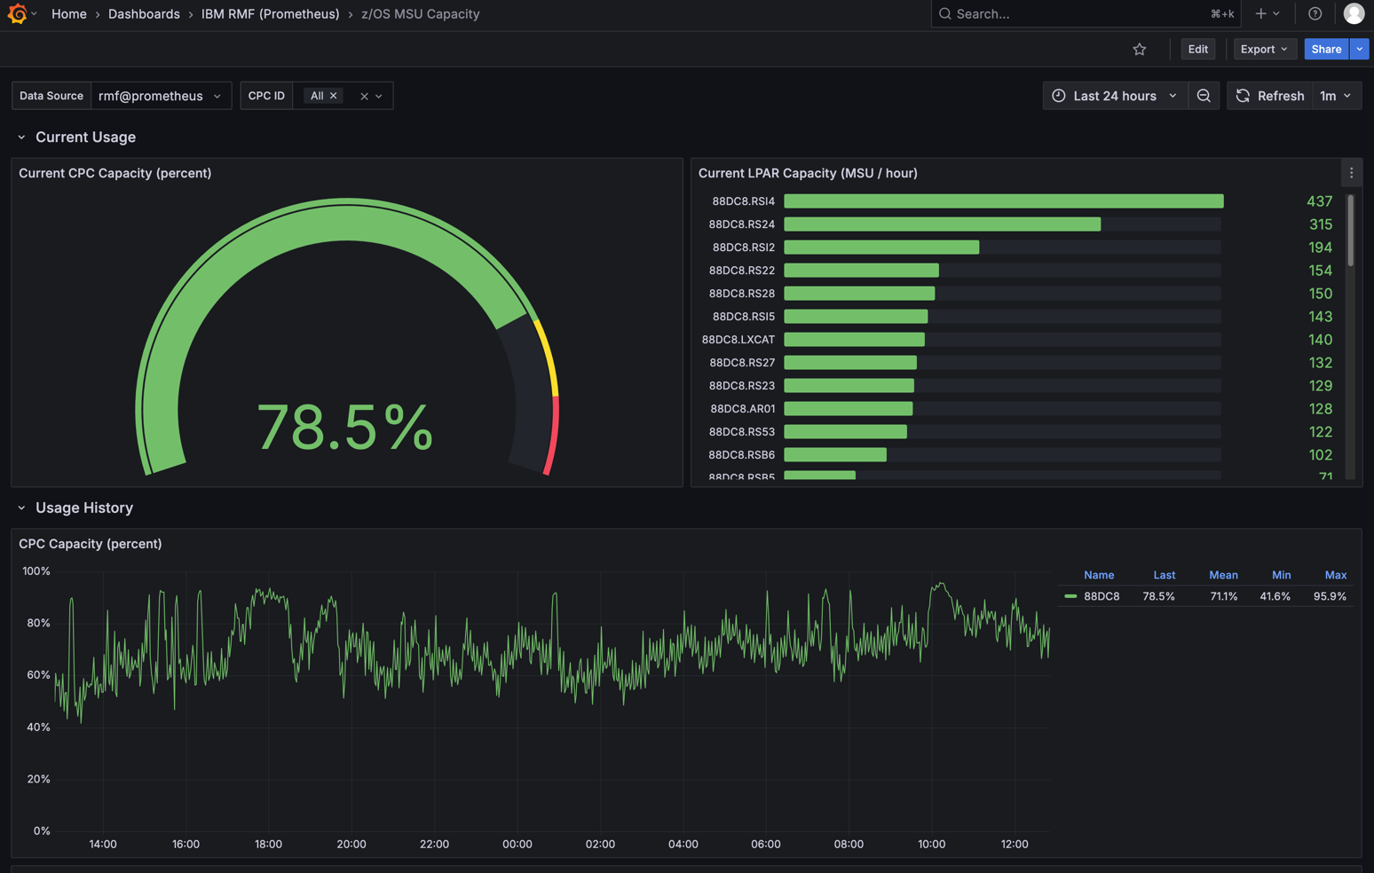
Task: Select the 88DC8.RSB6 label
Action: click(x=742, y=455)
